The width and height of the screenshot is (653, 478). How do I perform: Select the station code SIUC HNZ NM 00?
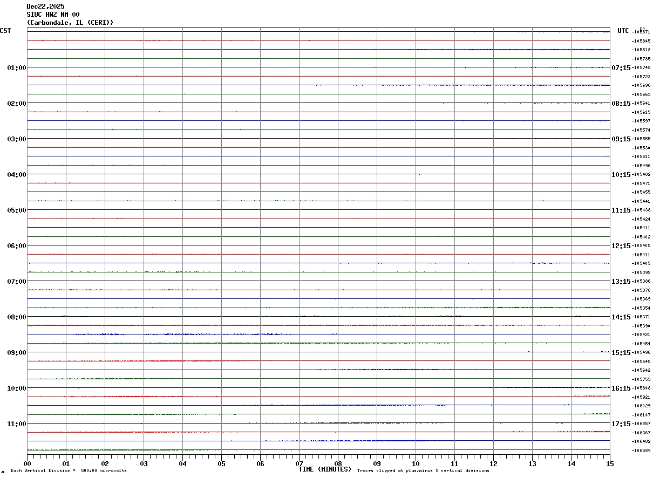53,15
